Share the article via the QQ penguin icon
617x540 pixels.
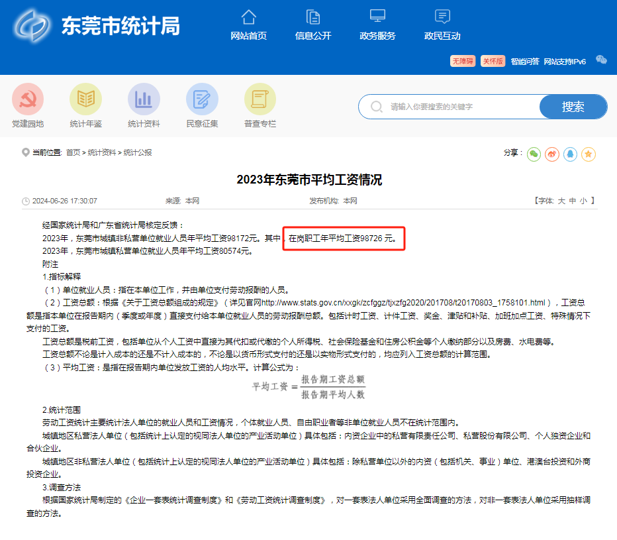click(570, 154)
